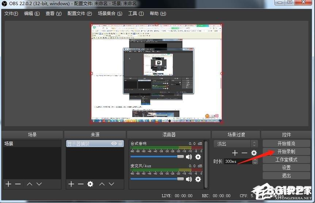This screenshot has width=315, height=203.
Task: Click the 来源 panel header
Action: (x=95, y=135)
